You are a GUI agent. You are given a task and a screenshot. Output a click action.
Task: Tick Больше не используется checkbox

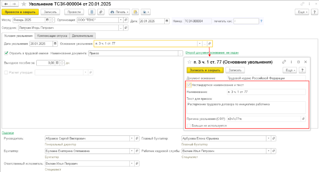(x=189, y=126)
